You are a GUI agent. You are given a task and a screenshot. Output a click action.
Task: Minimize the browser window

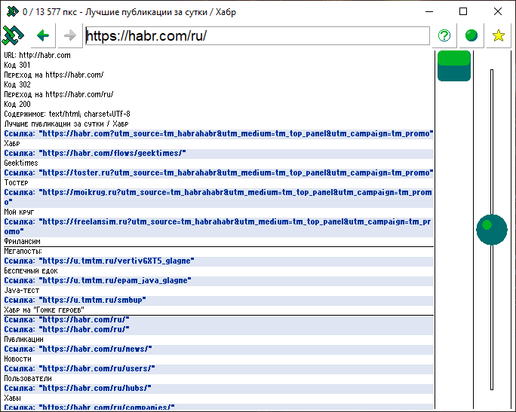pyautogui.click(x=429, y=11)
